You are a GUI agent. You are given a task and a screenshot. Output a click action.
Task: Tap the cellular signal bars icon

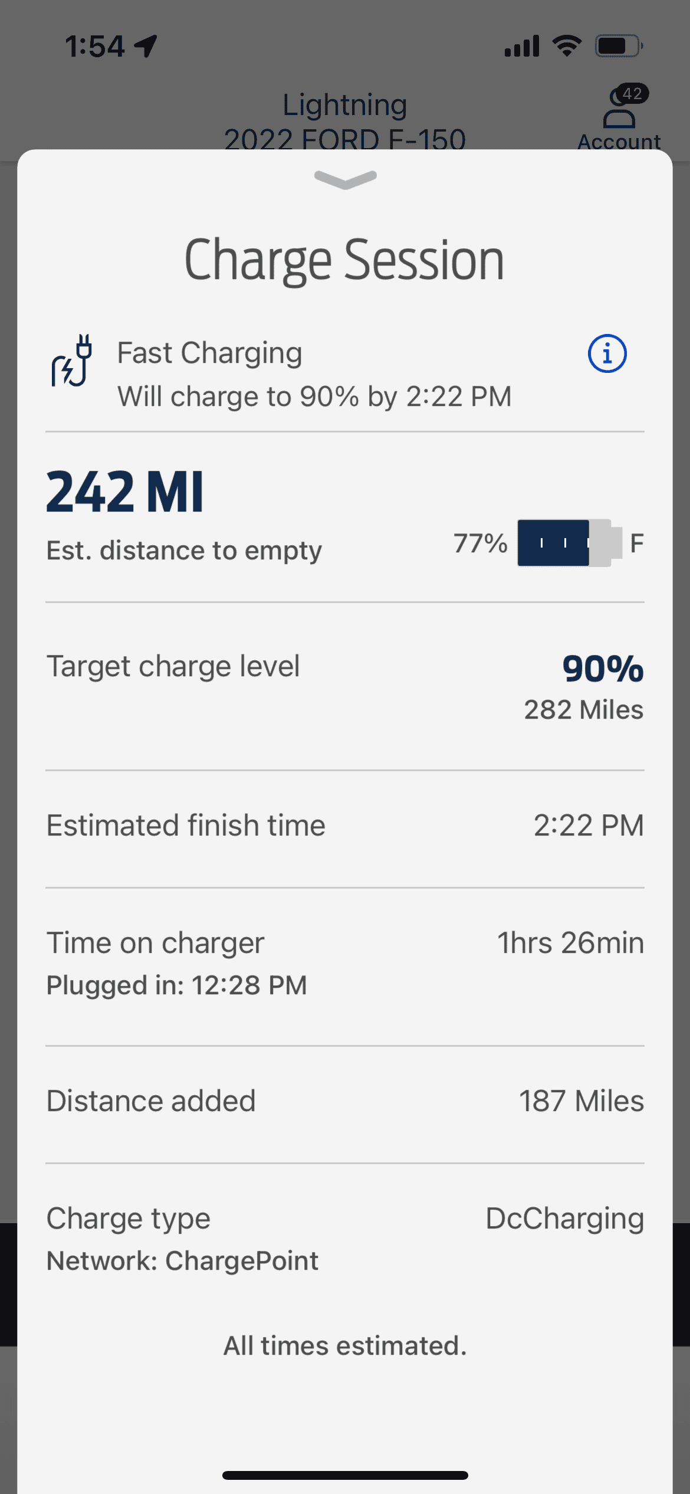(522, 46)
